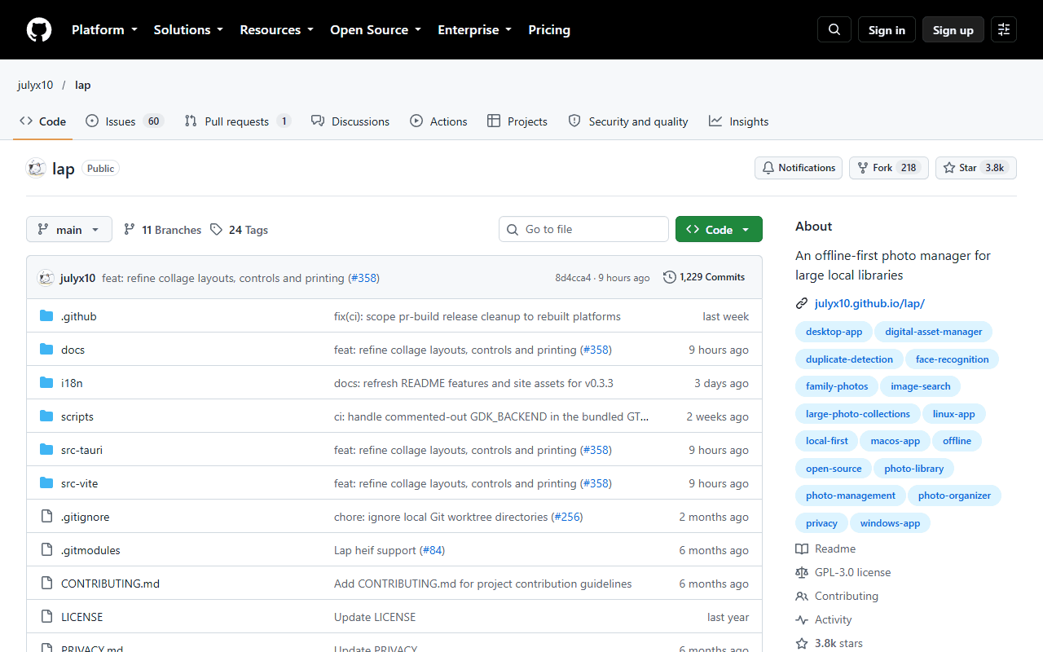Click the Readme book icon
The width and height of the screenshot is (1043, 652).
(802, 548)
